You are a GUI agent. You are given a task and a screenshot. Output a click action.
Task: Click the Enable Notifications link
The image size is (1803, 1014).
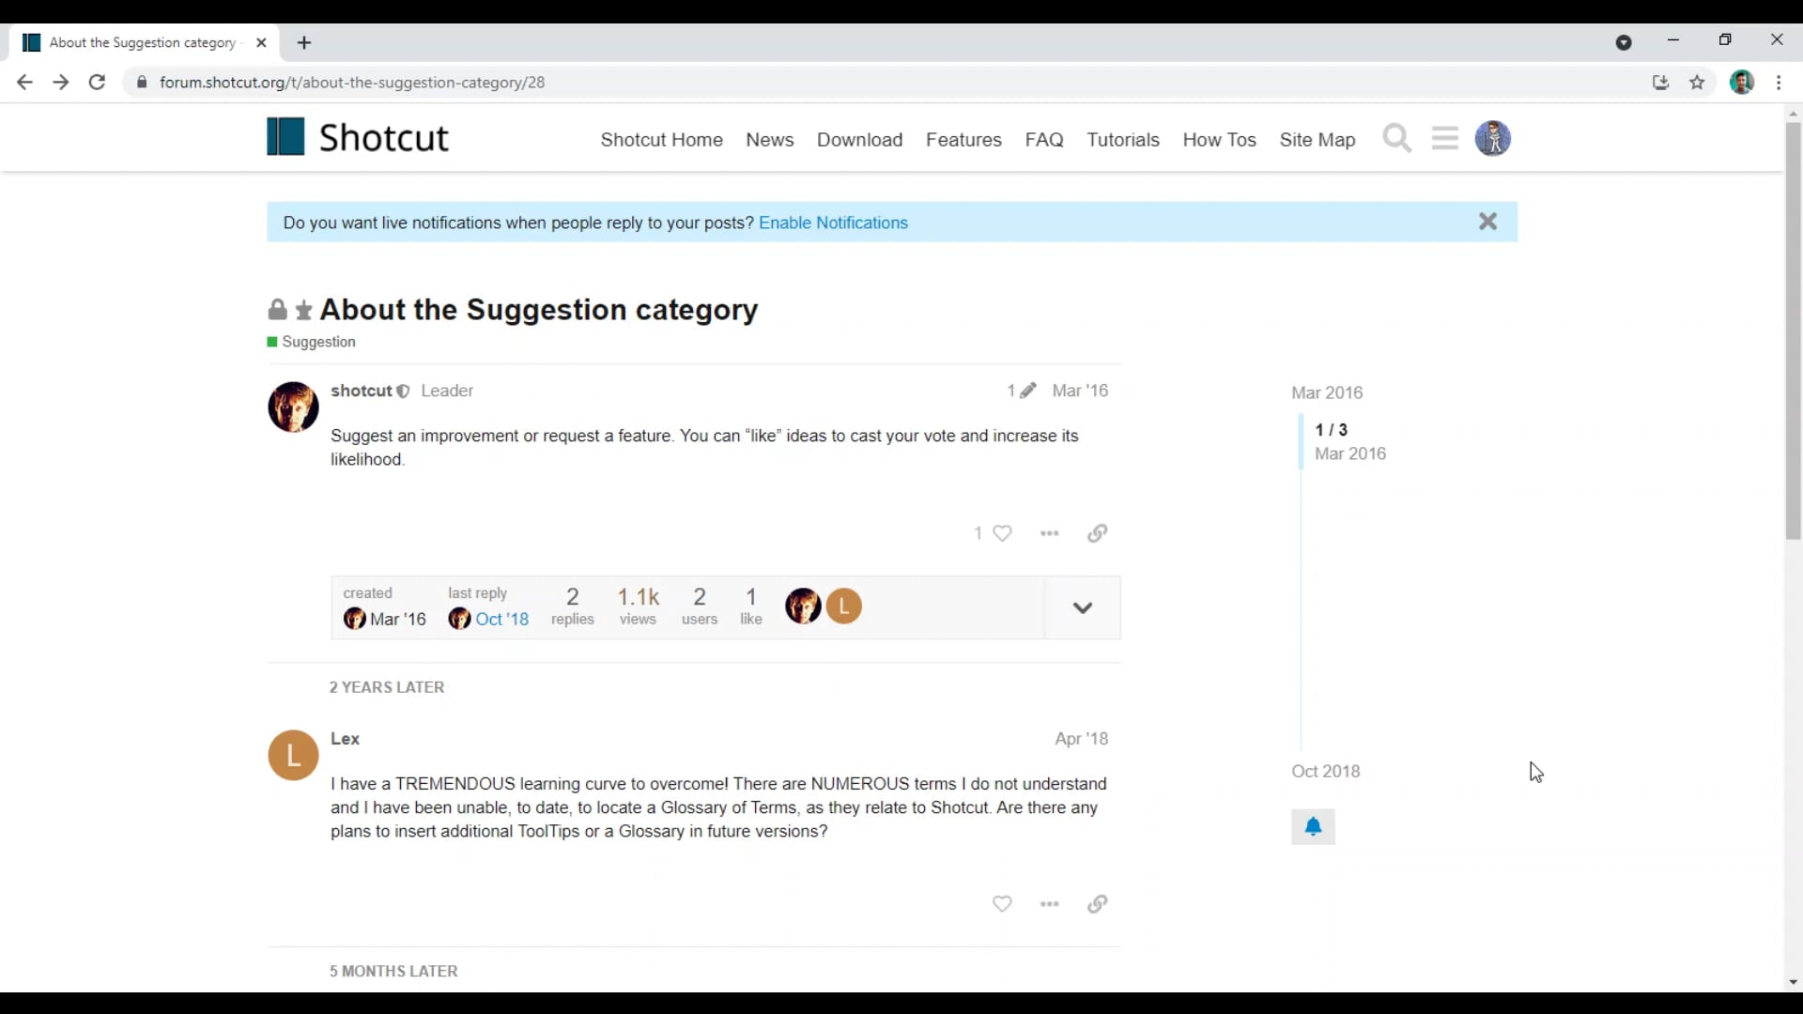[833, 223]
